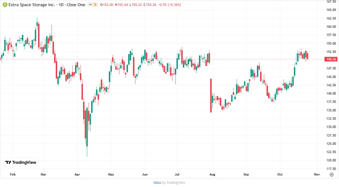The image size is (339, 187).
Task: Click the Mar label on time axis
Action: point(43,175)
